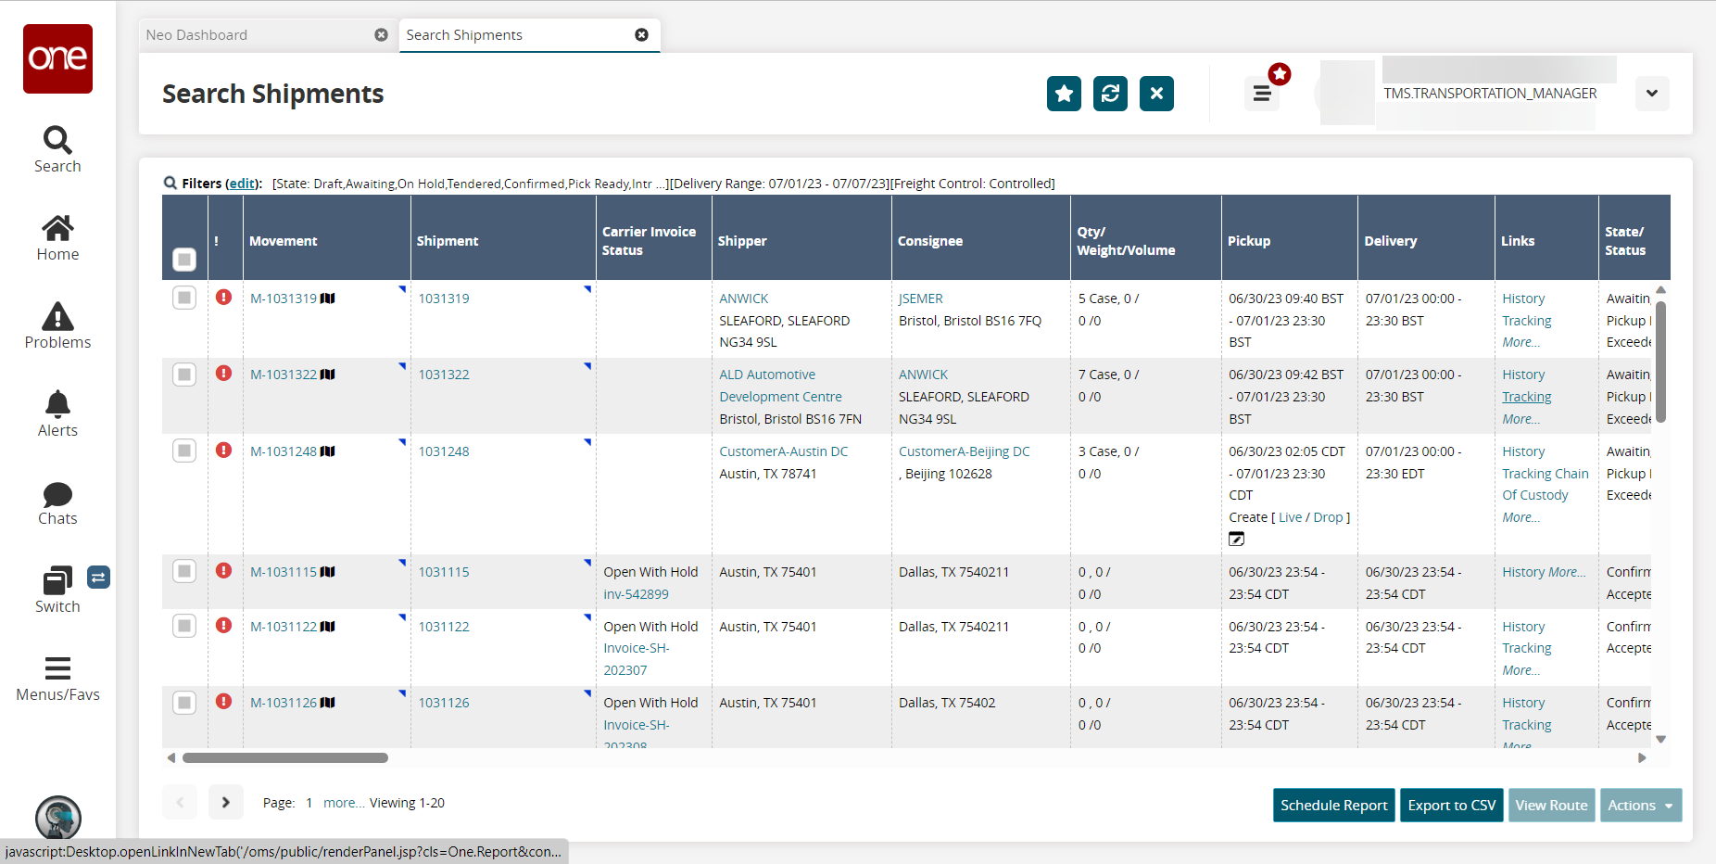Check the box for shipment 1031122
The width and height of the screenshot is (1716, 864).
pyautogui.click(x=184, y=626)
